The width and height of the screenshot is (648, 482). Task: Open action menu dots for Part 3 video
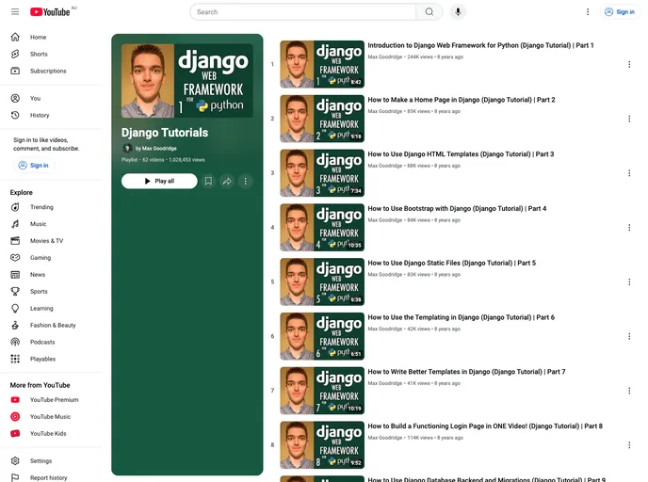[x=629, y=173]
